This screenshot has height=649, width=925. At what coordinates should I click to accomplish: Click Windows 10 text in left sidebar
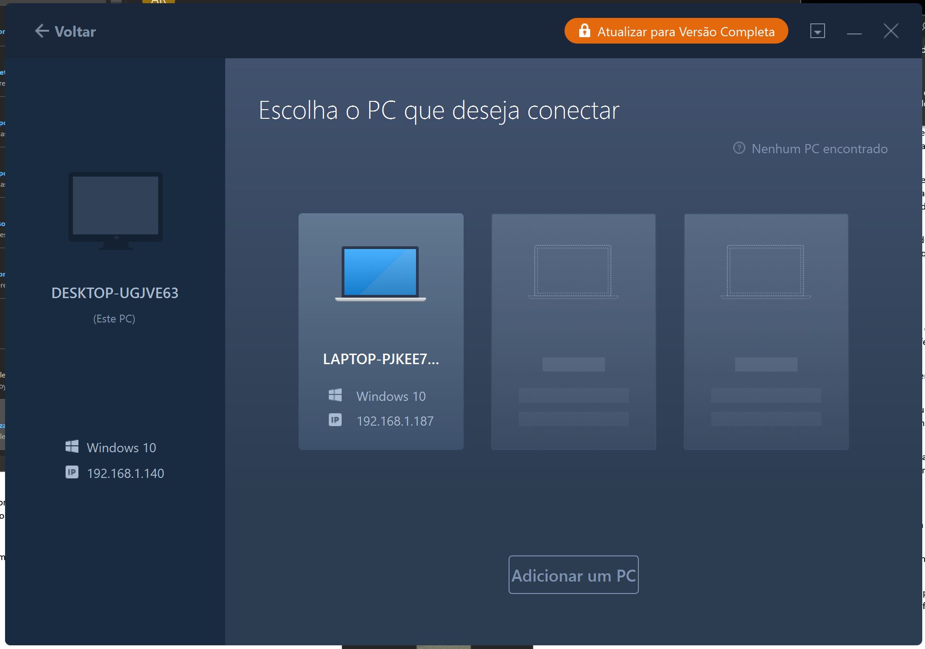[x=122, y=448]
